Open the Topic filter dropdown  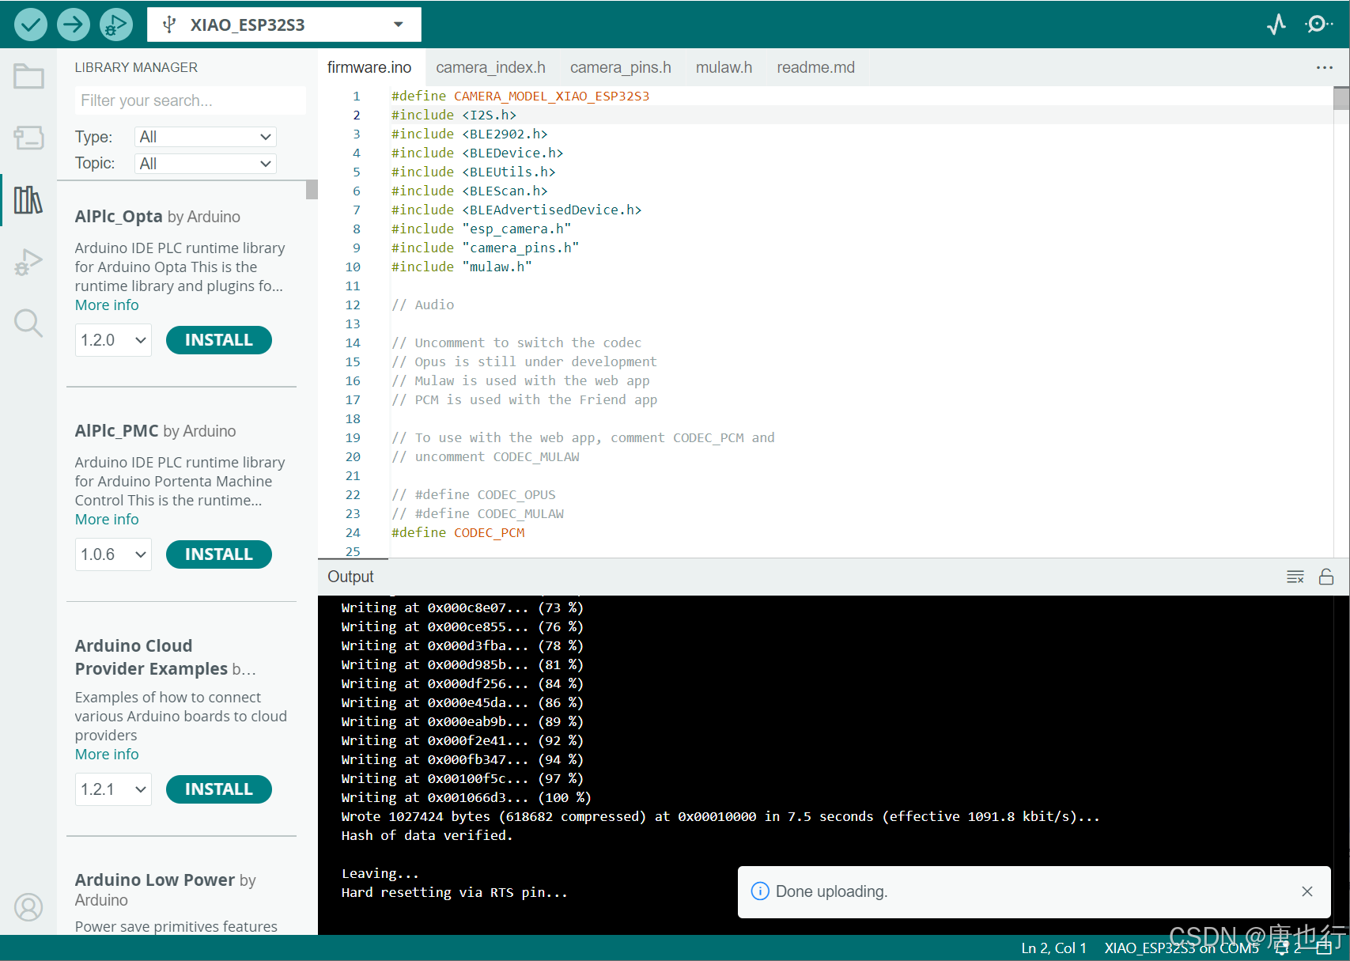pyautogui.click(x=205, y=164)
